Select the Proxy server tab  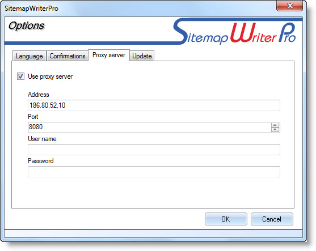109,55
